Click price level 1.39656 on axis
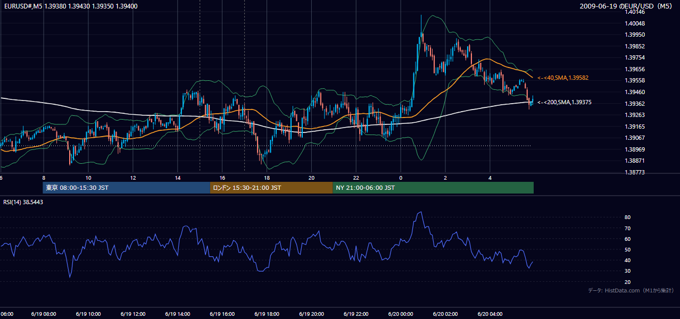Image resolution: width=680 pixels, height=319 pixels. coord(635,69)
